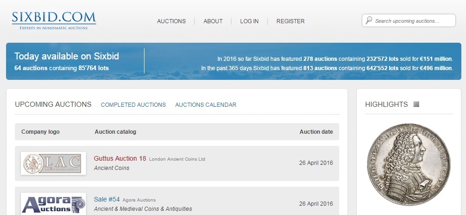Image resolution: width=466 pixels, height=215 pixels.
Task: Click the Company logo column header
Action: point(40,132)
